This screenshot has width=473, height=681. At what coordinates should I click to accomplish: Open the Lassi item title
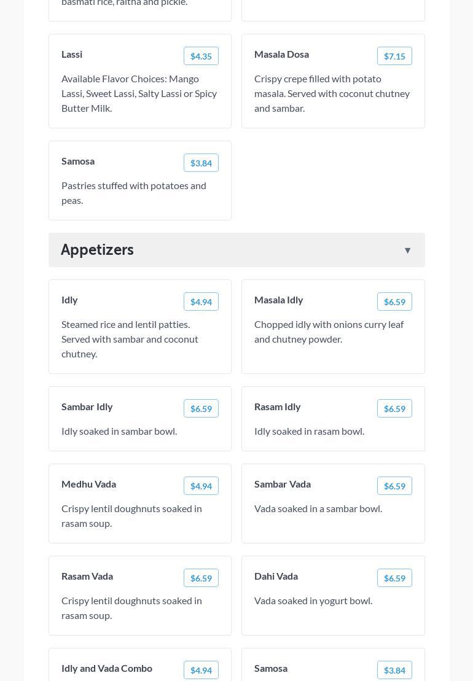72,54
